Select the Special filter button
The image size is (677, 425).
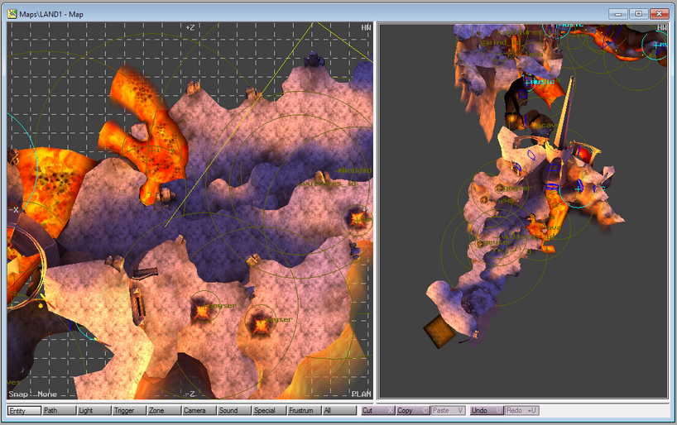[x=269, y=410]
